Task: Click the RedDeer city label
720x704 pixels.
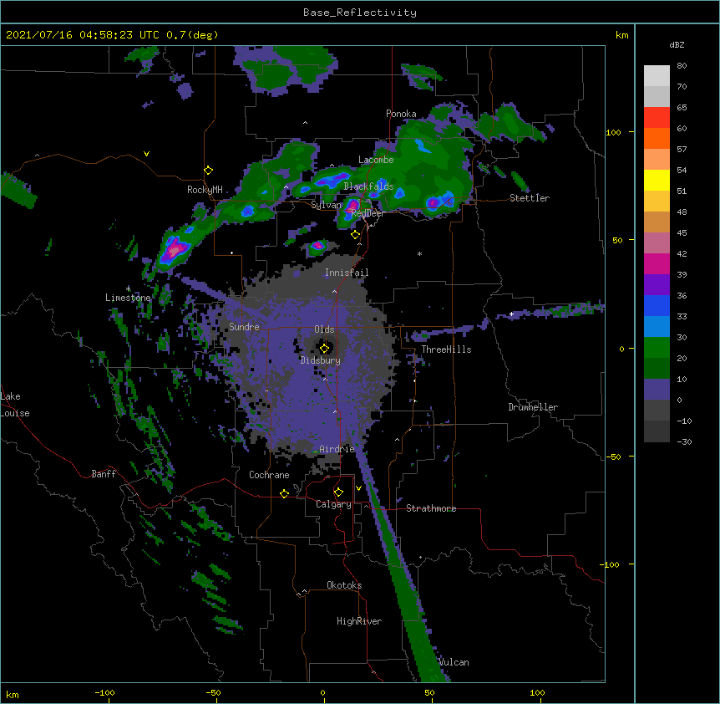Action: click(368, 213)
